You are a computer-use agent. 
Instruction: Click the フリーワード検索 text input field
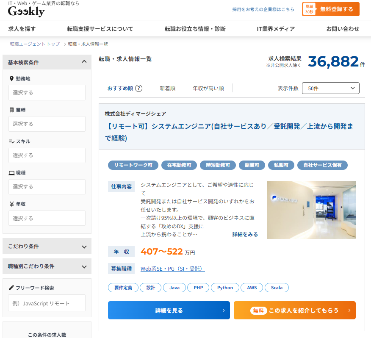(x=47, y=303)
